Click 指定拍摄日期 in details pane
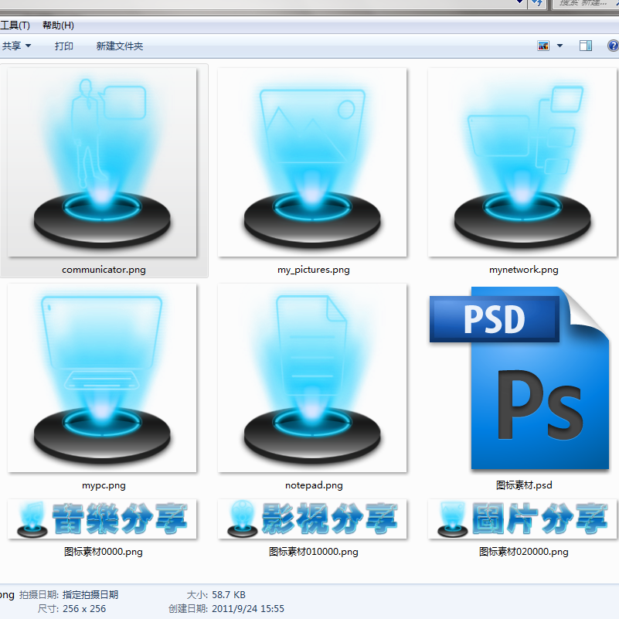 pyautogui.click(x=90, y=594)
